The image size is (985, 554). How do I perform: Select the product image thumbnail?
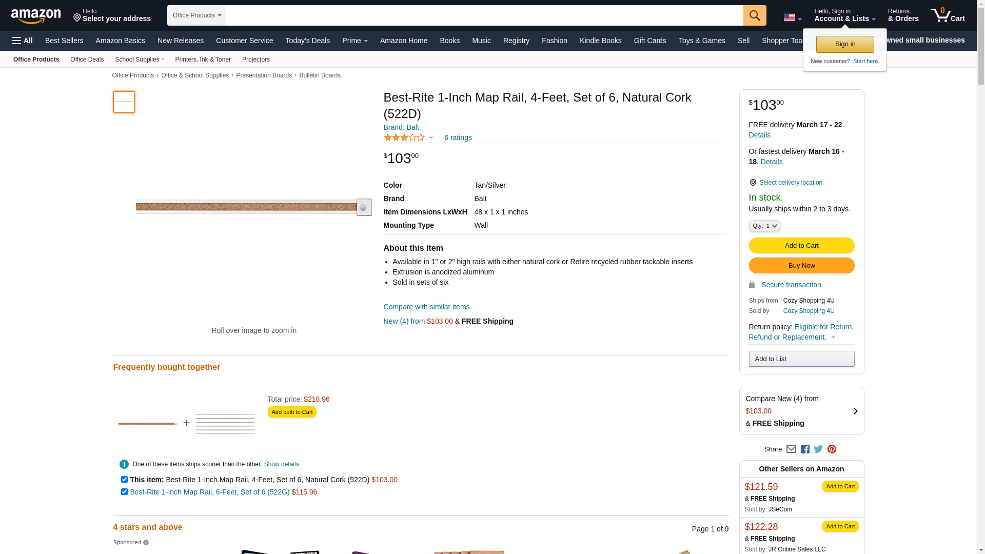tap(124, 102)
